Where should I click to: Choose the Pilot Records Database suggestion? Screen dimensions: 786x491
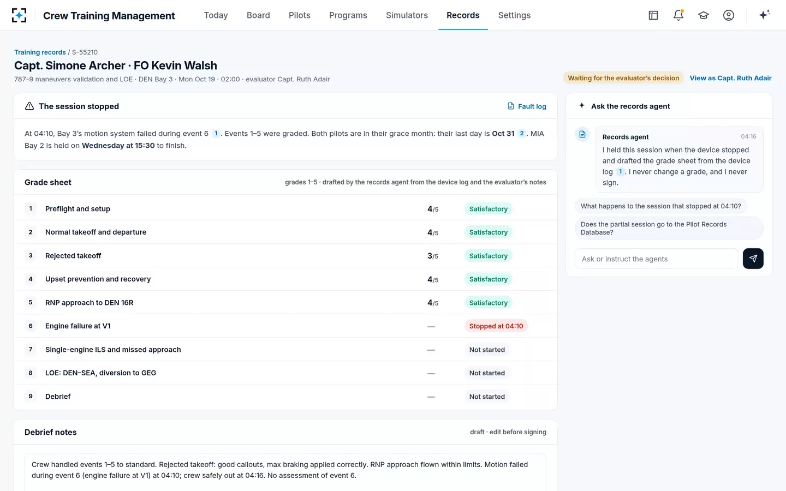coord(669,228)
